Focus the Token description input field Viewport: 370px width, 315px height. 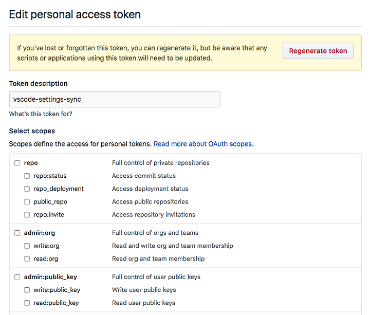tap(115, 99)
